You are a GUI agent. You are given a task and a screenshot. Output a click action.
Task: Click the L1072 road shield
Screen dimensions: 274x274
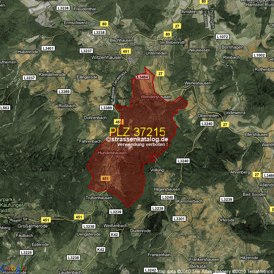[223, 37]
